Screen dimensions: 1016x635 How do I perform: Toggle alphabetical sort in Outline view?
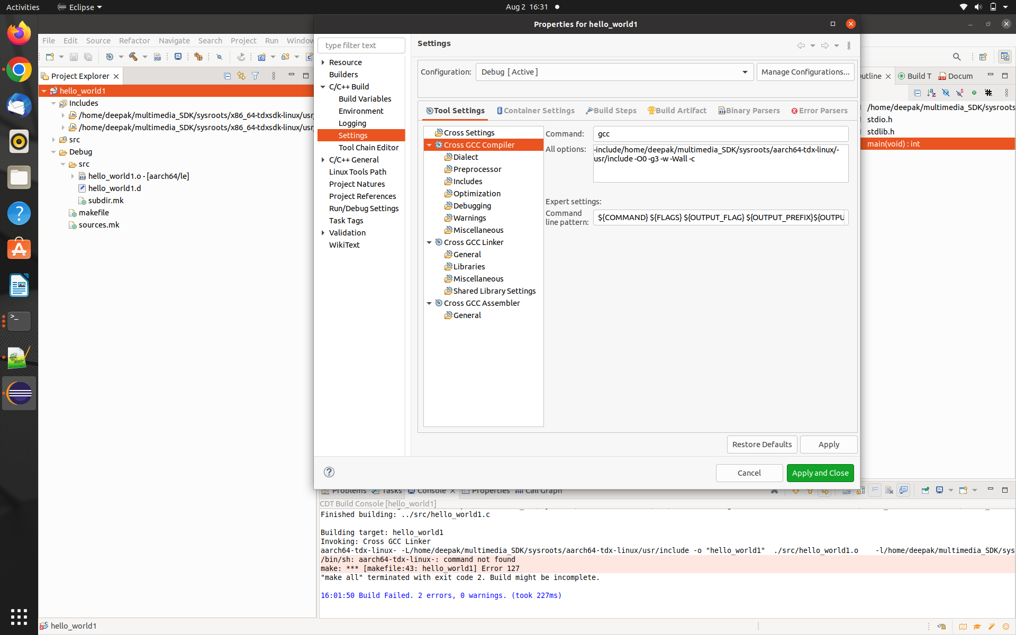tap(931, 93)
